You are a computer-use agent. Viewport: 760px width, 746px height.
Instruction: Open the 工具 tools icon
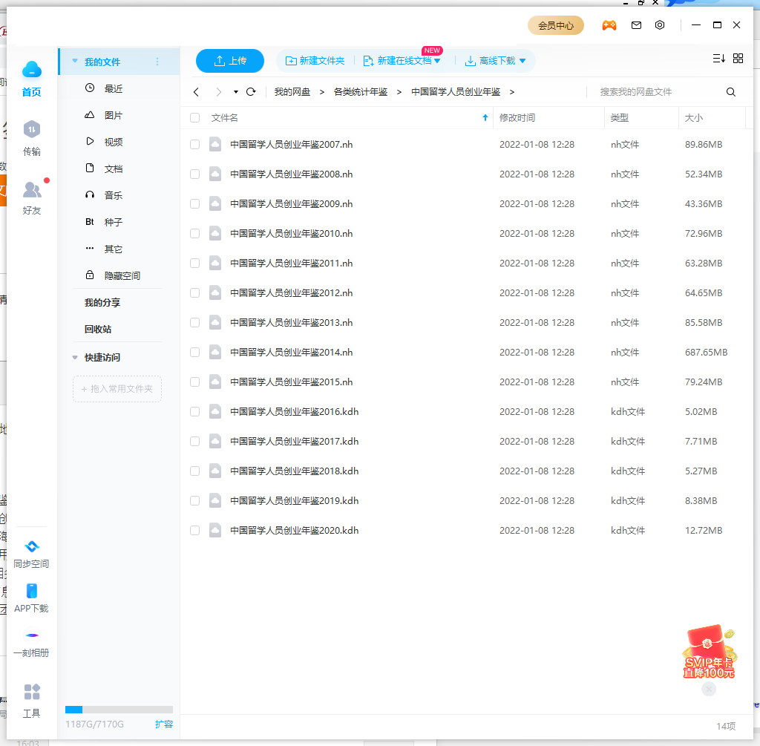click(31, 692)
